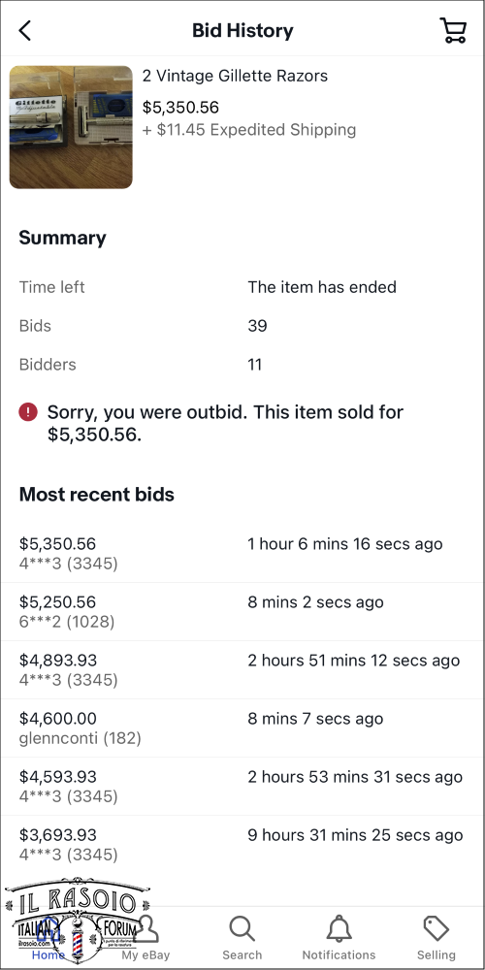The height and width of the screenshot is (970, 485).
Task: Select the $4,593.93 bid row
Action: (x=242, y=787)
